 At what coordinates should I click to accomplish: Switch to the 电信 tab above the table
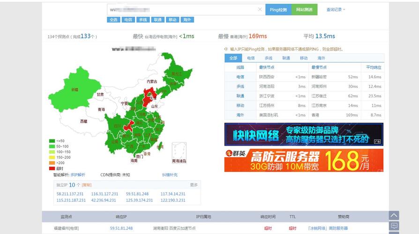[x=251, y=58]
